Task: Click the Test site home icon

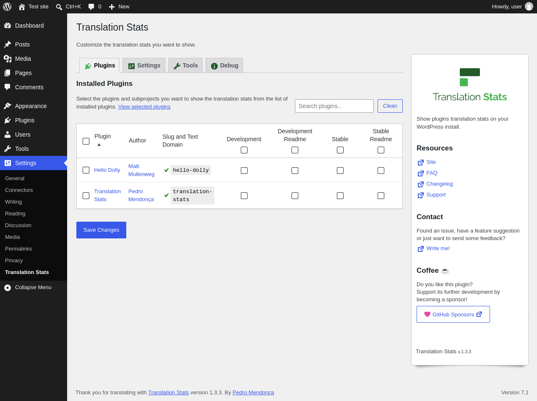Action: pos(22,7)
